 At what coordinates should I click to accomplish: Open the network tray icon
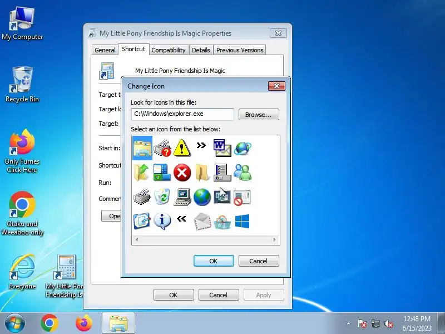pyautogui.click(x=375, y=323)
